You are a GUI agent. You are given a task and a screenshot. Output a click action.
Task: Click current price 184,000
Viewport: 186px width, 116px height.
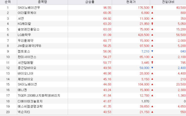(x=143, y=84)
